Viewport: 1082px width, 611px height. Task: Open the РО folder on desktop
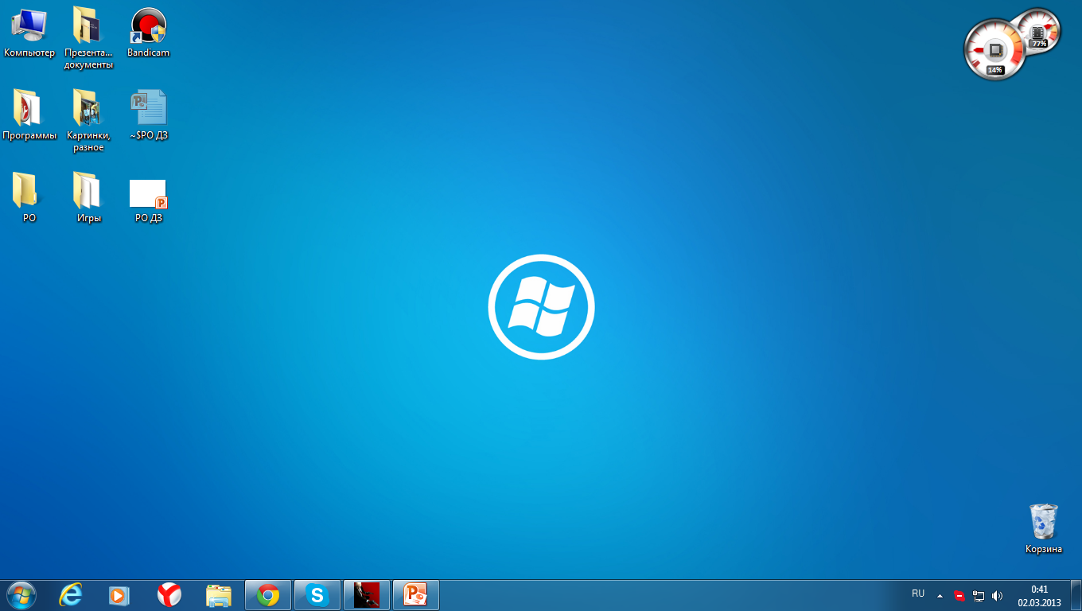29,197
